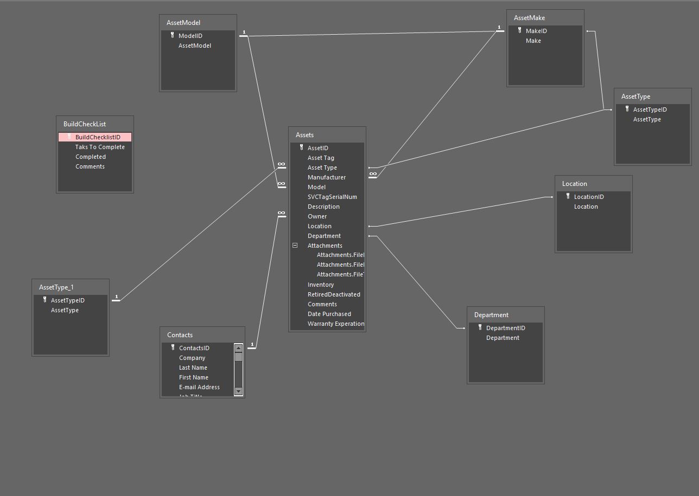Select the Manufacturer field

coord(327,177)
